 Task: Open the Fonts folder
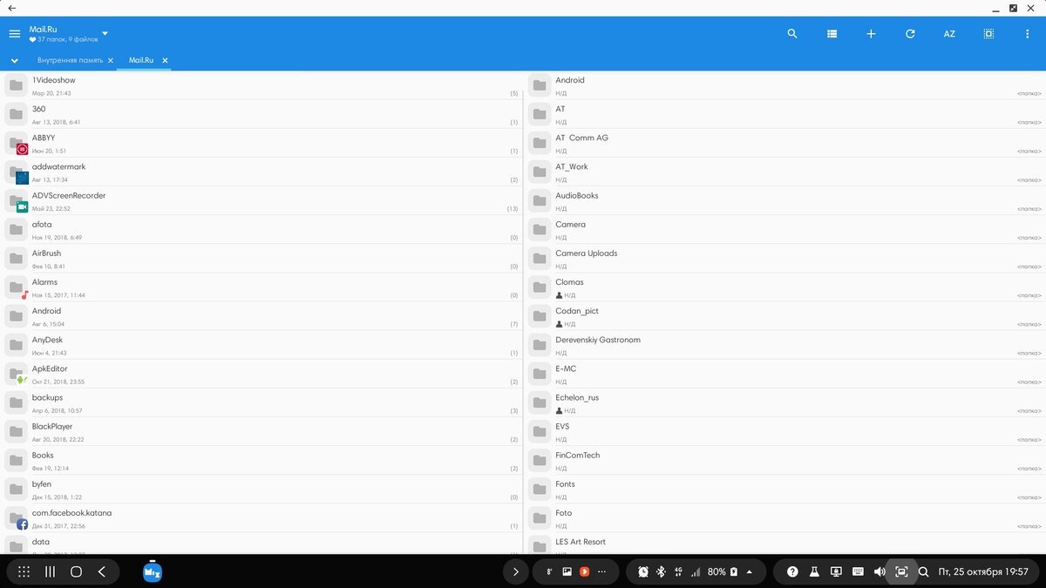pyautogui.click(x=784, y=489)
